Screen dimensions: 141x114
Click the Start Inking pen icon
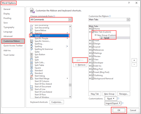(32, 76)
